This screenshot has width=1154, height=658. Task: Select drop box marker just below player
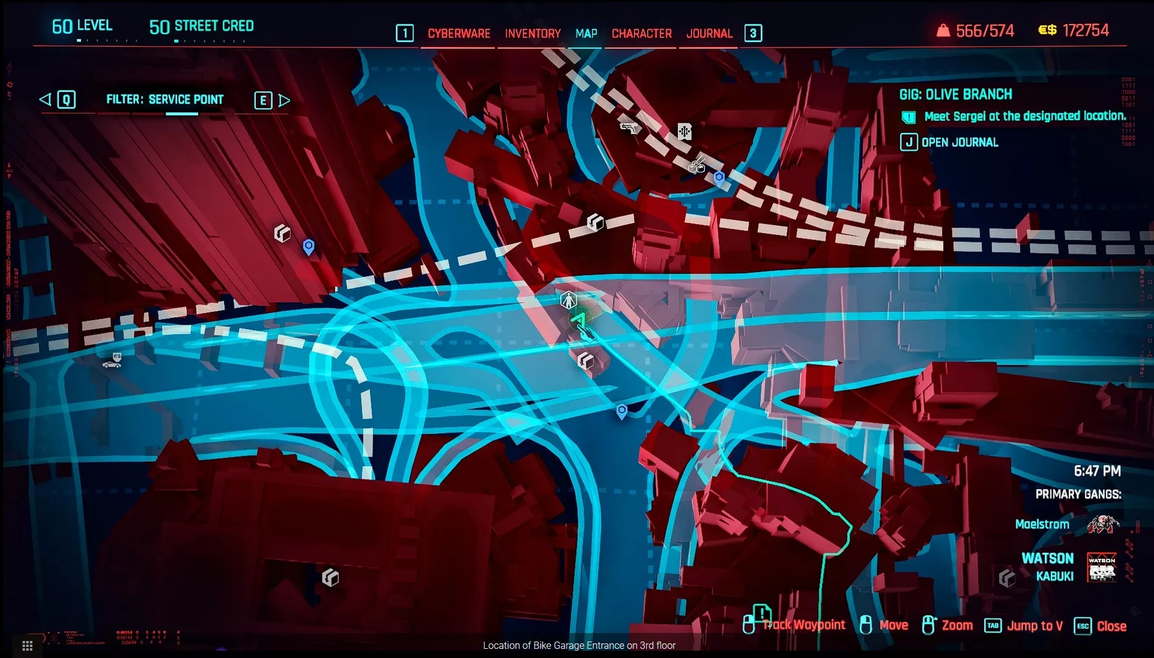pyautogui.click(x=585, y=361)
